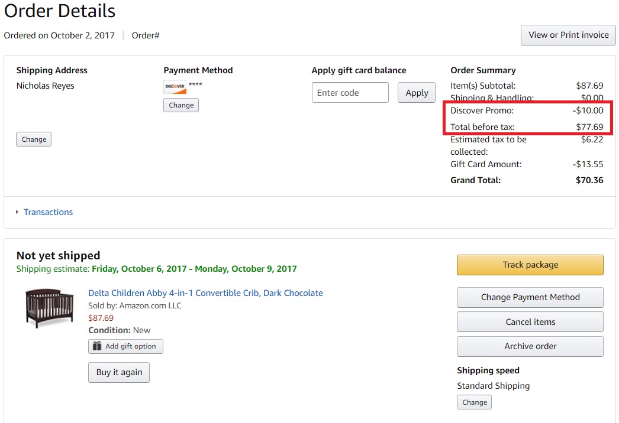Change the Standard Shipping speed
The width and height of the screenshot is (619, 423).
click(474, 402)
